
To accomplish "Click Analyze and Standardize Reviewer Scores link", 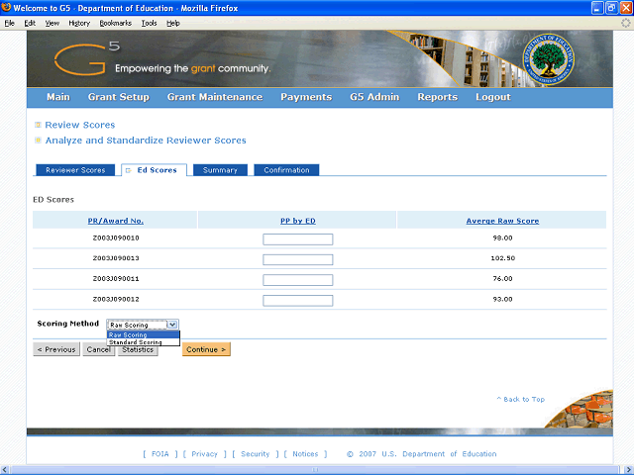I will (146, 141).
